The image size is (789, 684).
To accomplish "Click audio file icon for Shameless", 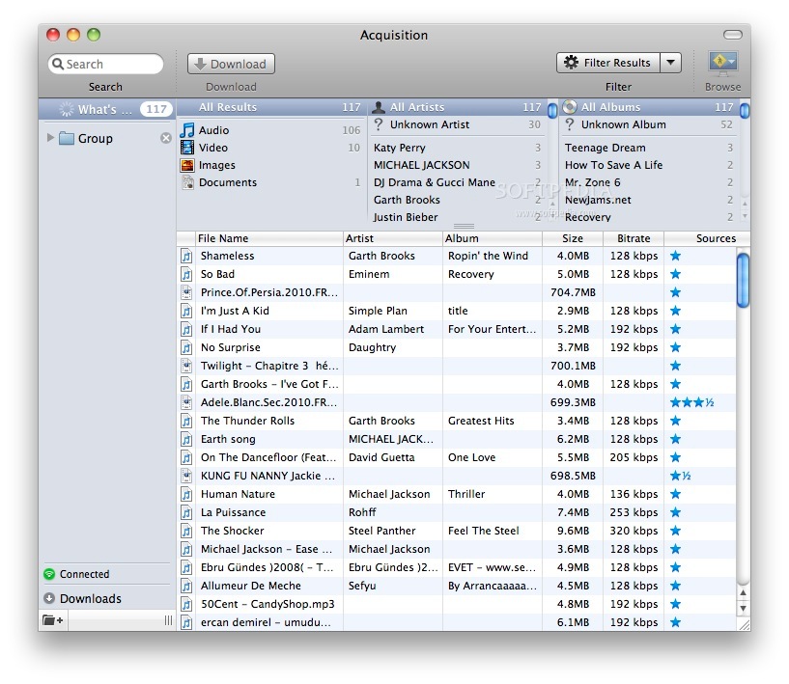I will point(186,256).
